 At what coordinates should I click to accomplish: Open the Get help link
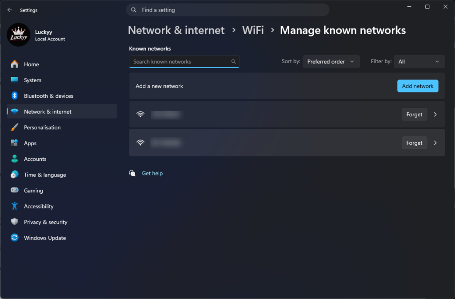click(152, 173)
